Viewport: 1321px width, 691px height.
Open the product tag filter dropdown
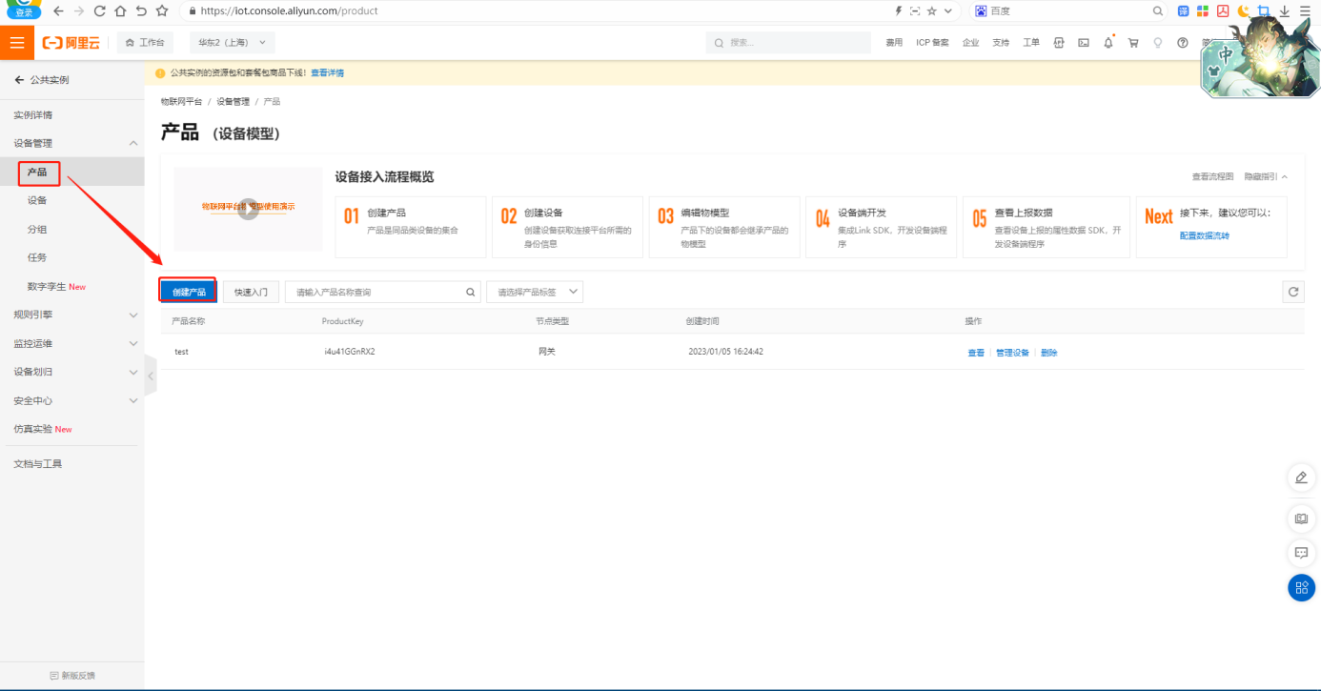point(535,292)
